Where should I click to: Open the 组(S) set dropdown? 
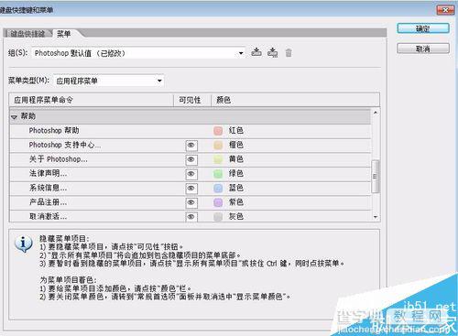[138, 53]
